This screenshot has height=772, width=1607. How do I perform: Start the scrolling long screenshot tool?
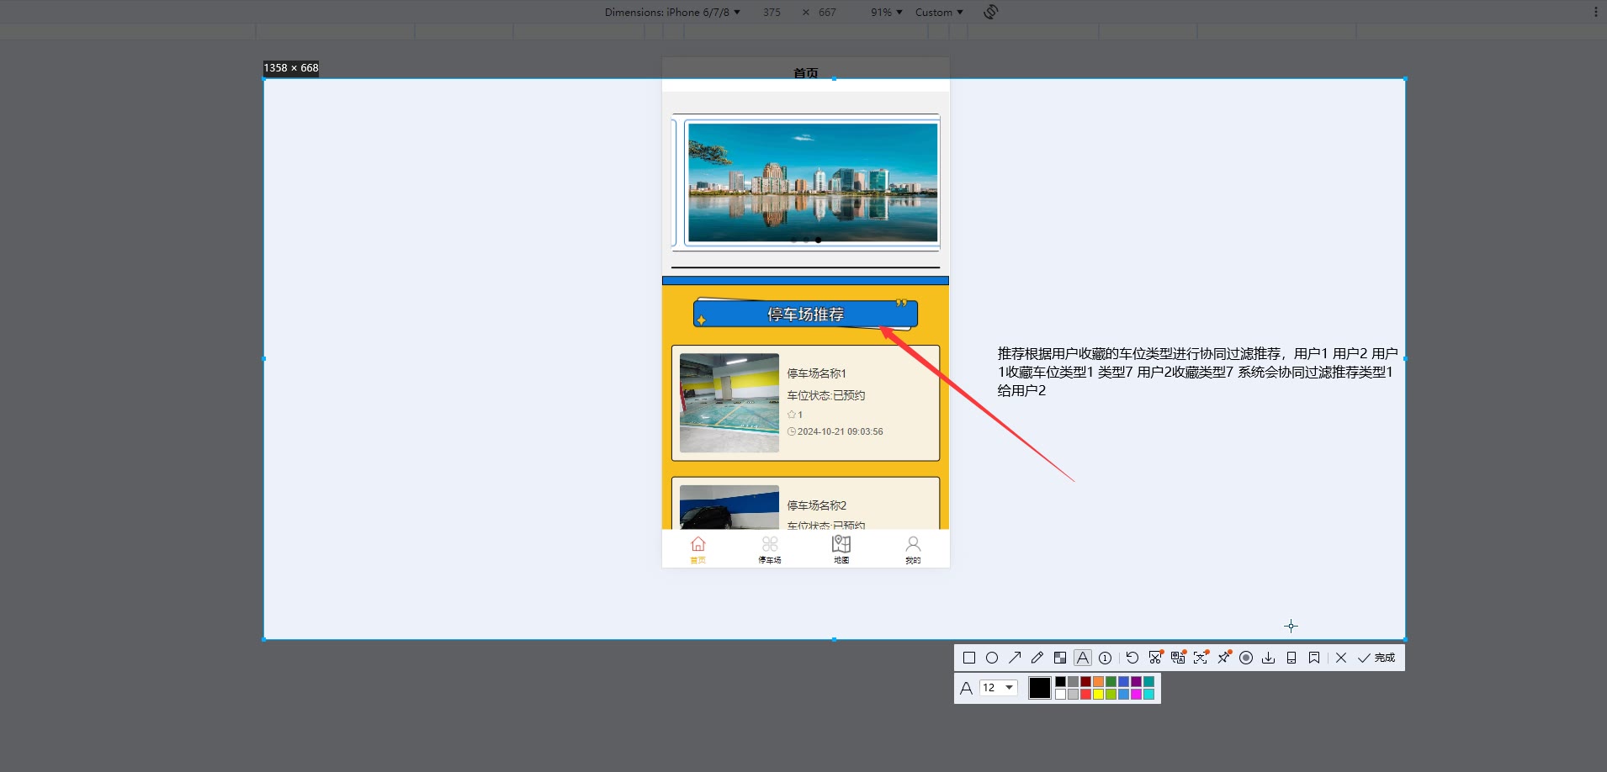click(1155, 658)
